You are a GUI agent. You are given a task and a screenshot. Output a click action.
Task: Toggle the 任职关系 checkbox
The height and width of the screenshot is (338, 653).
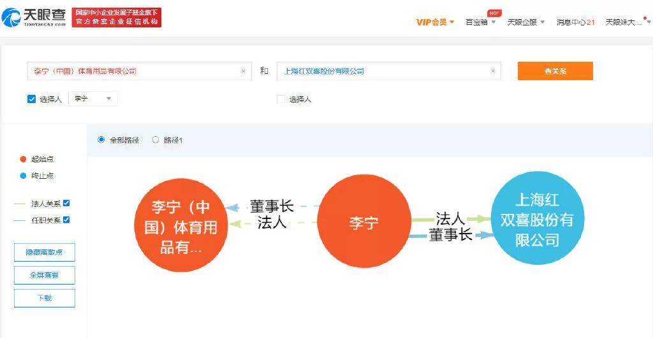click(66, 220)
